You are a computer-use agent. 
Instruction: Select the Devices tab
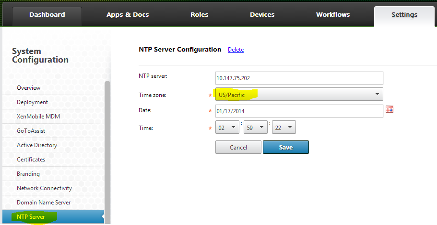262,15
